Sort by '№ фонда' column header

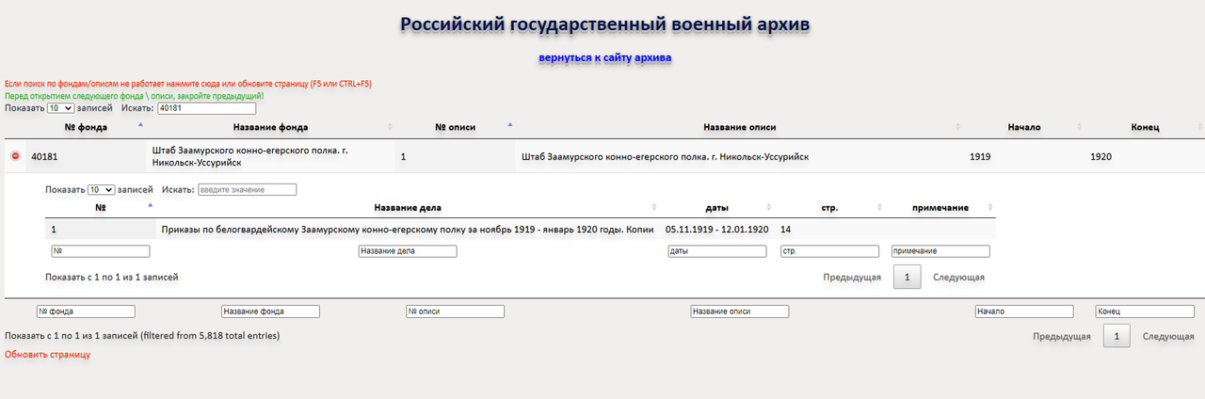(x=86, y=127)
